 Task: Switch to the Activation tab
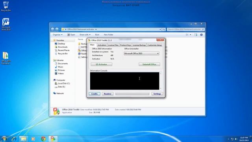(x=102, y=45)
